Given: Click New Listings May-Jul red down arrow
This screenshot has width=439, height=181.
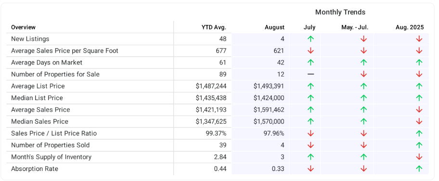Looking at the screenshot, I should tap(363, 39).
